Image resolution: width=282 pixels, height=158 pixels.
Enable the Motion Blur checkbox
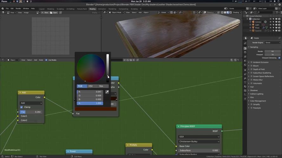[252, 80]
